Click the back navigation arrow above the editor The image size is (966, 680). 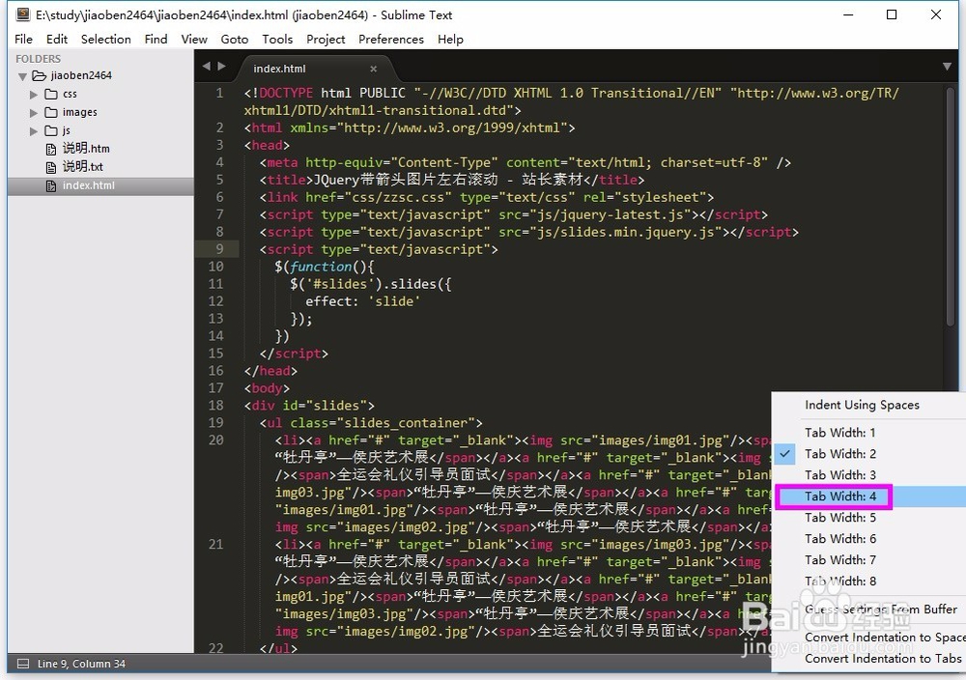pos(206,66)
